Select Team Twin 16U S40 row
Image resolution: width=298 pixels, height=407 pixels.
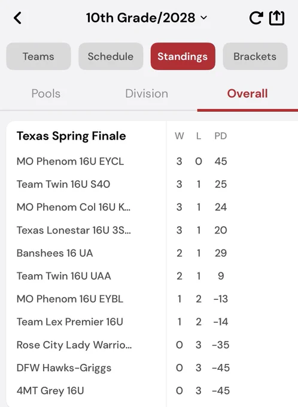[152, 184]
